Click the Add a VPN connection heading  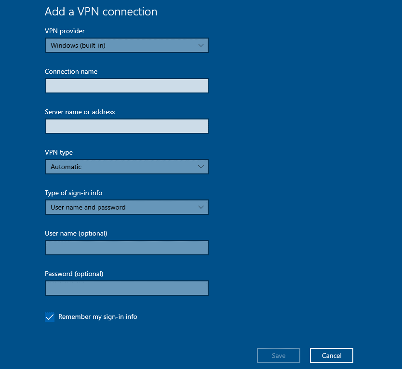click(x=101, y=12)
